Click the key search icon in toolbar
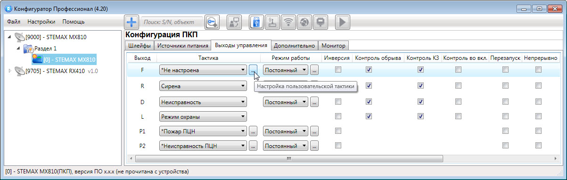567x180 pixels. click(213, 22)
